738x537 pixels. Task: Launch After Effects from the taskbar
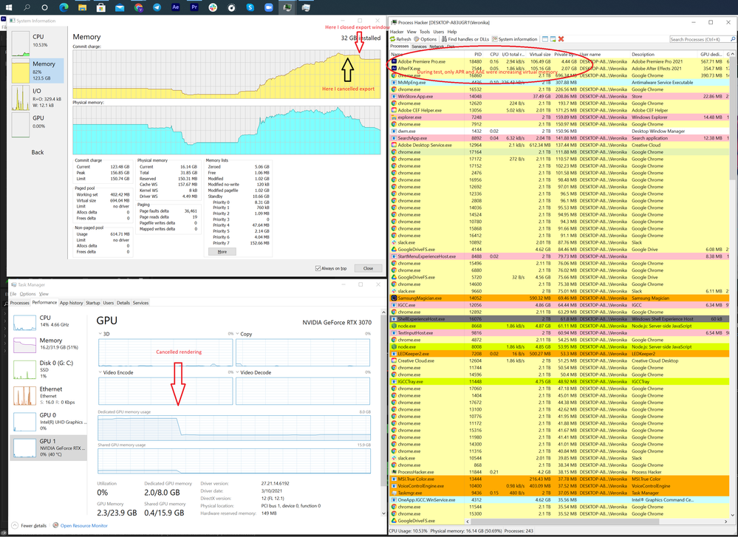click(x=176, y=8)
